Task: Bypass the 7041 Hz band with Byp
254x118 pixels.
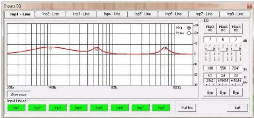Action: click(x=236, y=93)
